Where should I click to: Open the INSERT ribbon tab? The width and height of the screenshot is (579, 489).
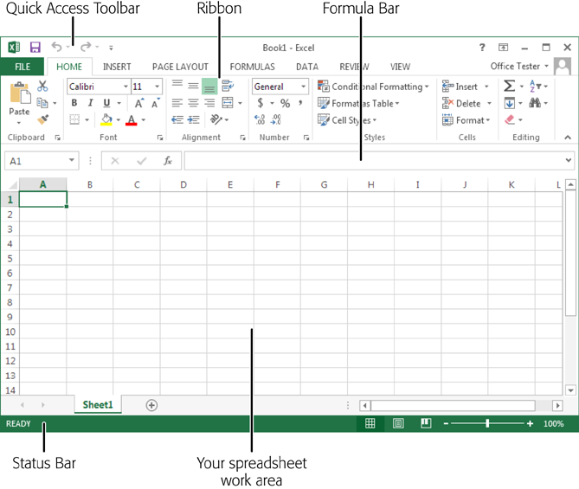(117, 67)
